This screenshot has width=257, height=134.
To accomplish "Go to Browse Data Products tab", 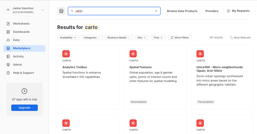I will 182,11.
